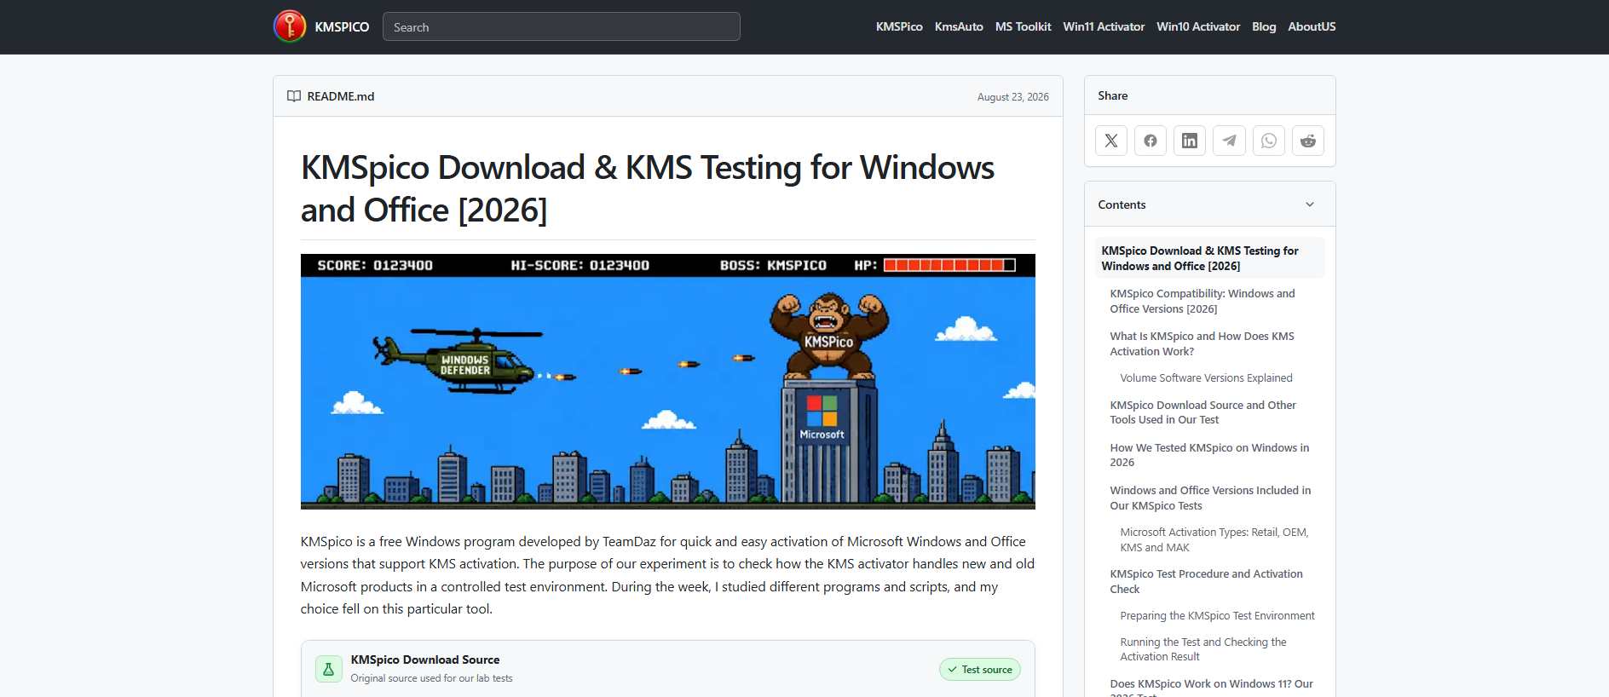Click the README.md file name
The height and width of the screenshot is (697, 1609).
[x=341, y=96]
